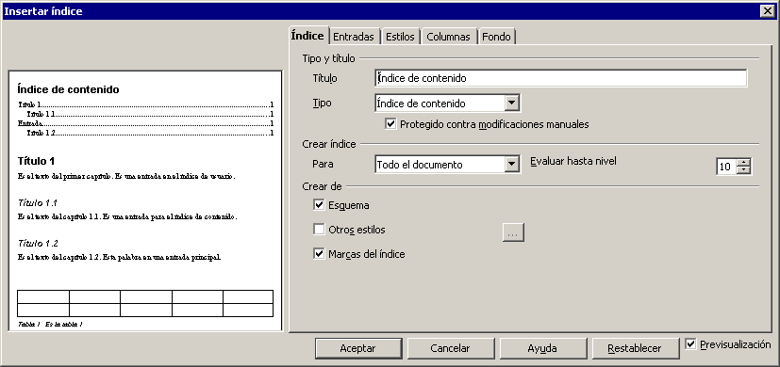Click the 'Crear de' section label
The height and width of the screenshot is (367, 780).
(x=322, y=186)
